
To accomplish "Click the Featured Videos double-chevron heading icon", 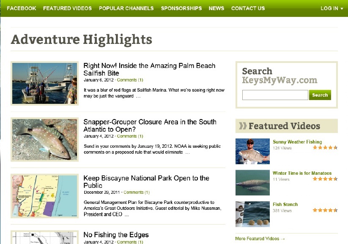I will (243, 126).
